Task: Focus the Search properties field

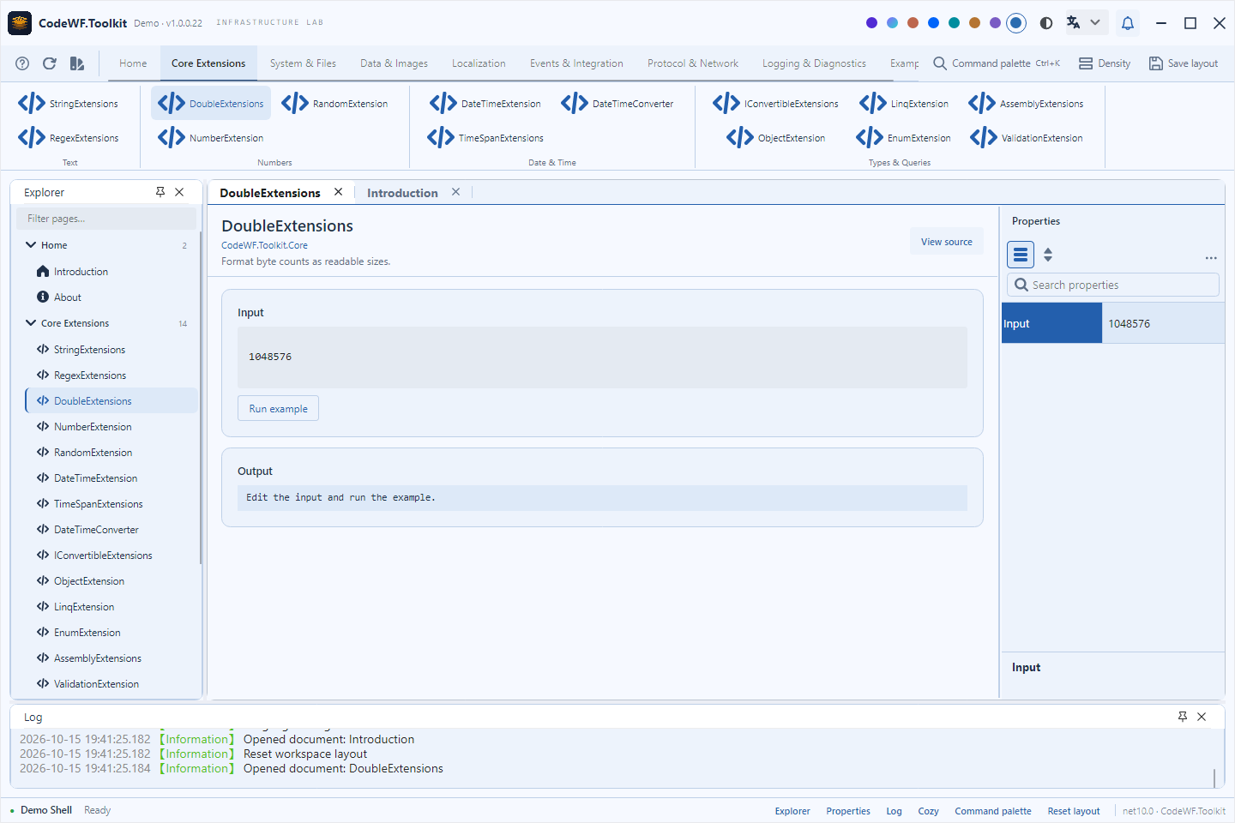Action: (x=1113, y=285)
